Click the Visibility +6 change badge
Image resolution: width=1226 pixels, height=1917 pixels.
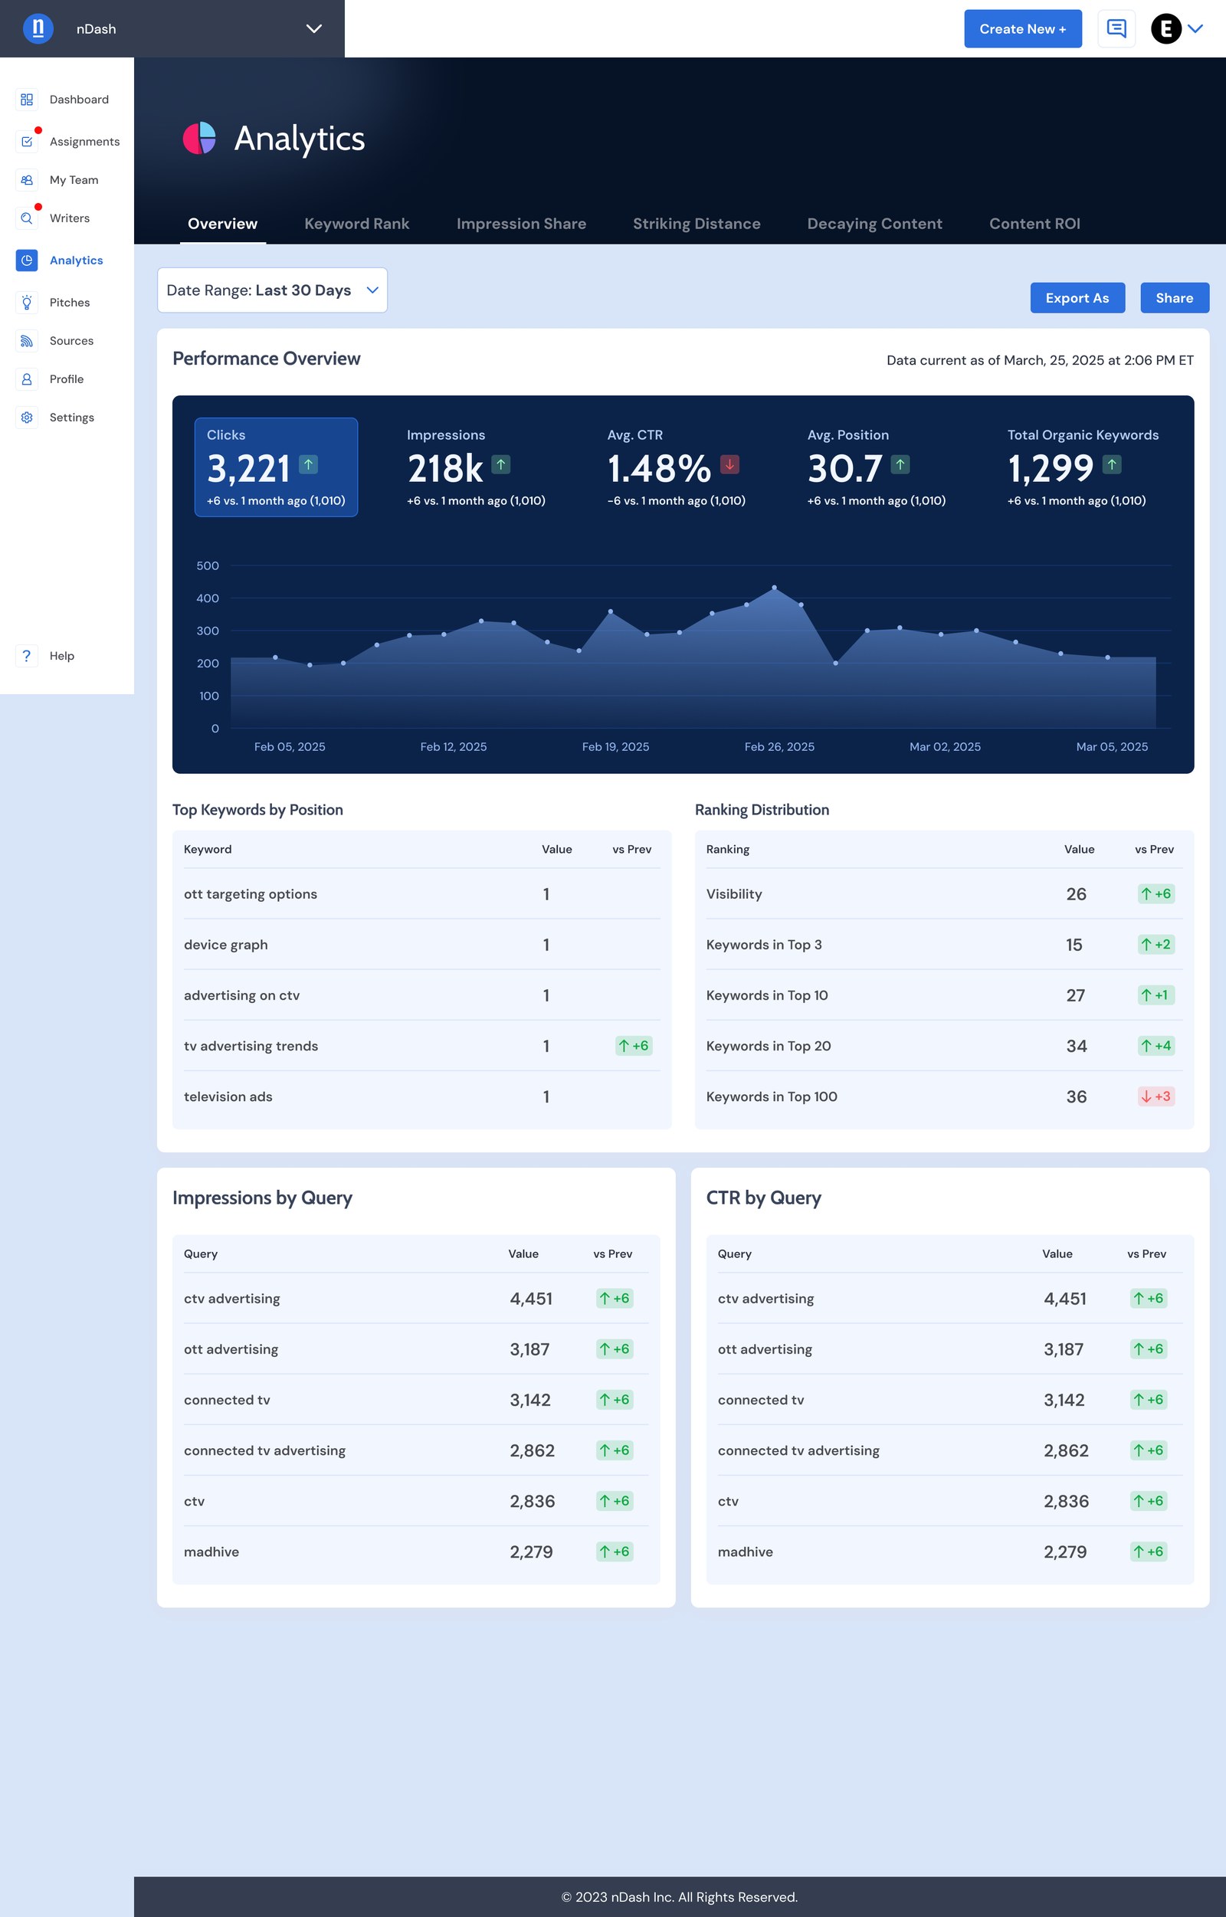(x=1156, y=894)
